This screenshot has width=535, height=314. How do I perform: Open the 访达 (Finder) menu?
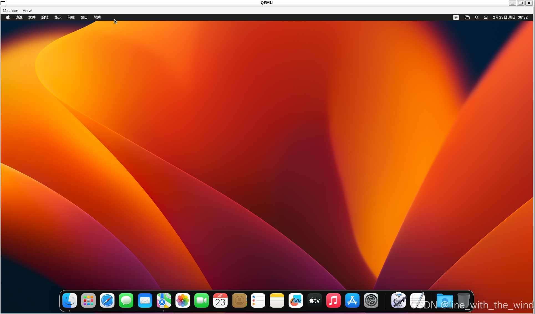point(19,17)
